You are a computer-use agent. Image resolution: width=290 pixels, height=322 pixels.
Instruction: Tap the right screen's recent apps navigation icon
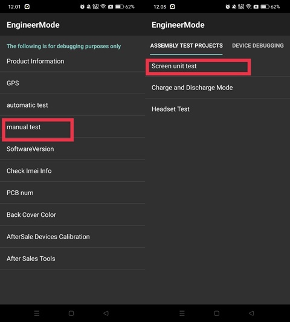182,313
